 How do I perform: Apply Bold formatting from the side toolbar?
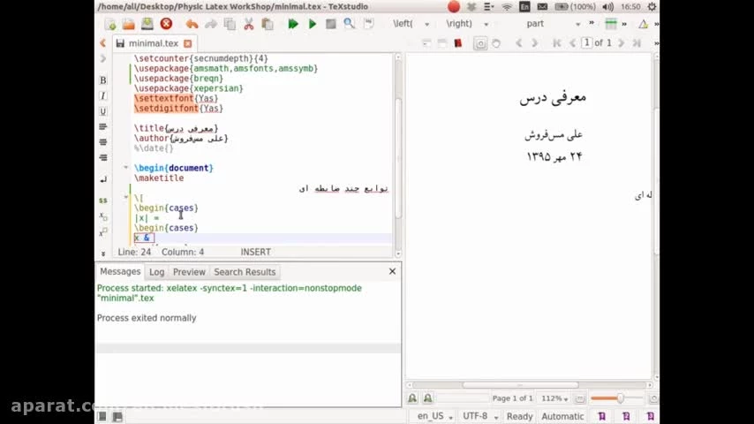(x=103, y=80)
